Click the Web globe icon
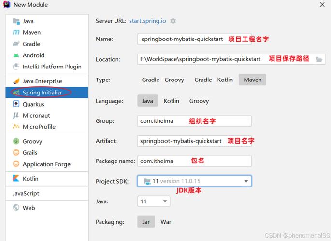Screen dimensions: 331x241 pyautogui.click(x=16, y=208)
